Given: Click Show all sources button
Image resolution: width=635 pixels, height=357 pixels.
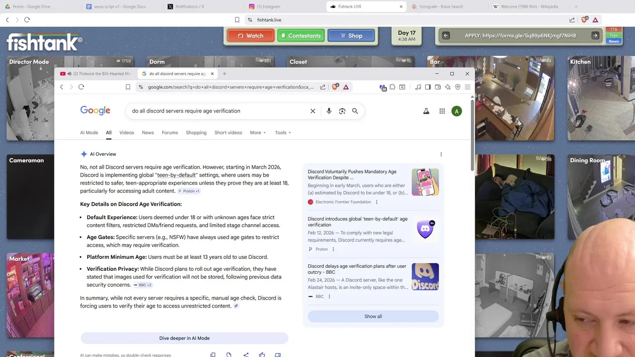Looking at the screenshot, I should (x=373, y=316).
